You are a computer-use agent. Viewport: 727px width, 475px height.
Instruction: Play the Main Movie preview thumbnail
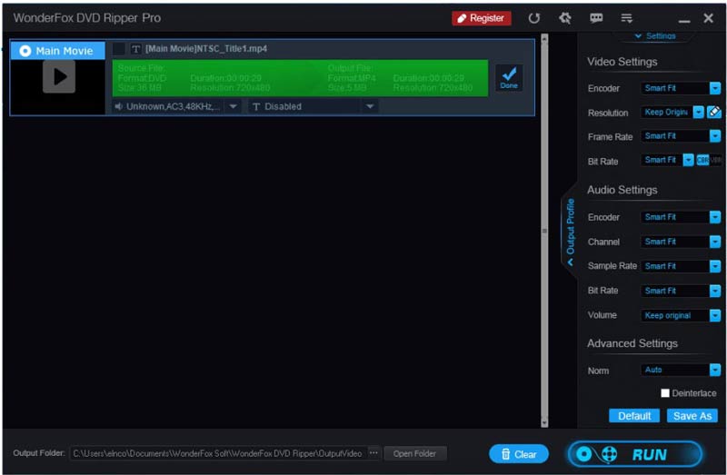(x=59, y=77)
